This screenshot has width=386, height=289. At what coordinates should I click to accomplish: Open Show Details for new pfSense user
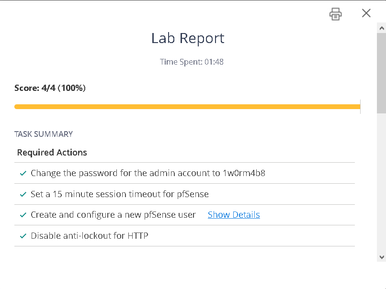[x=234, y=215]
